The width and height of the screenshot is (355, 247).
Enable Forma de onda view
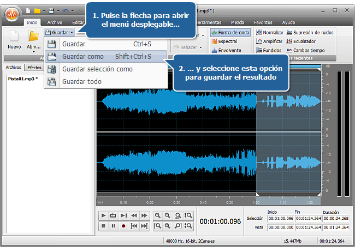(230, 33)
